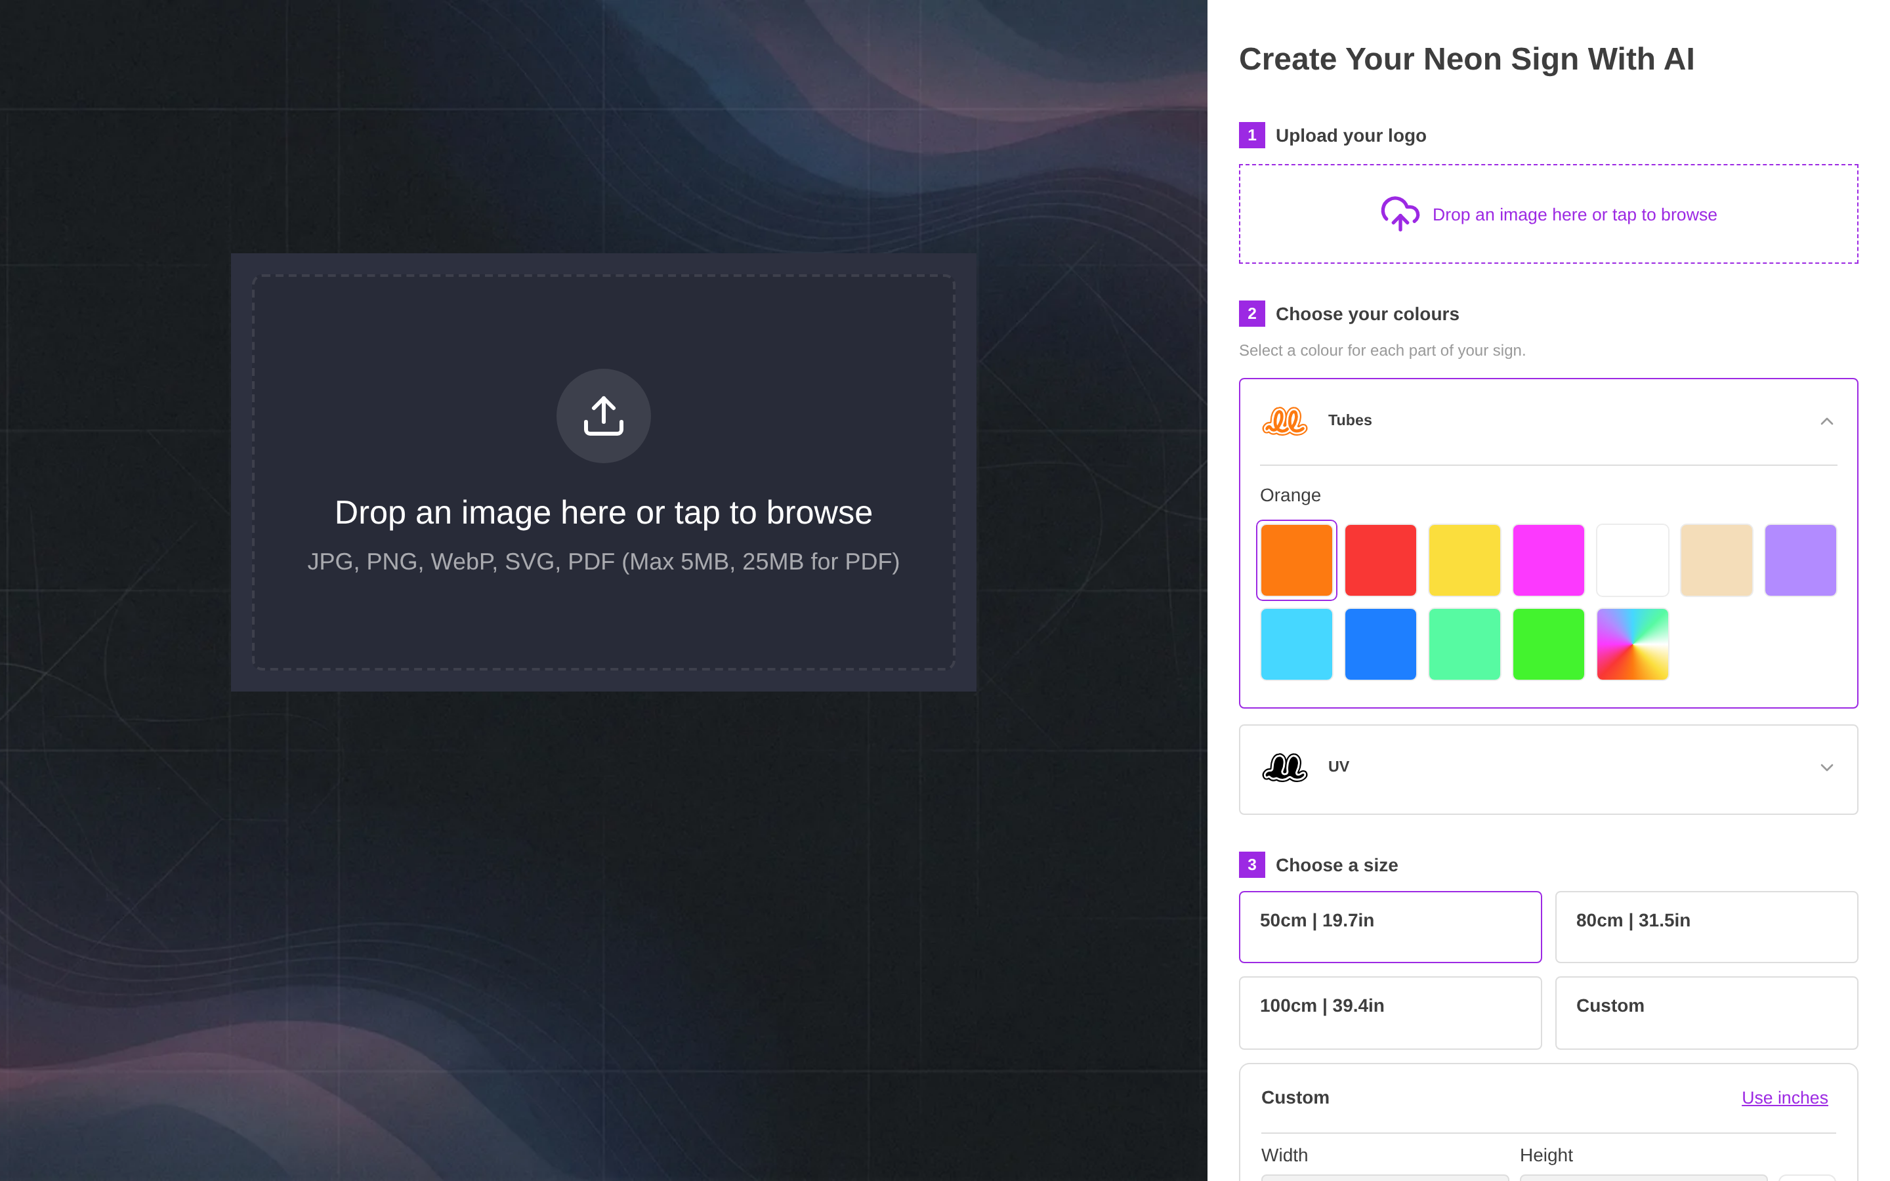Click the orange Tubes neon icon
The image size is (1890, 1181).
(x=1285, y=421)
